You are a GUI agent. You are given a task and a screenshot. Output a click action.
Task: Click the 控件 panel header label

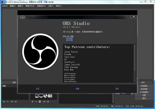pyautogui.click(x=143, y=82)
